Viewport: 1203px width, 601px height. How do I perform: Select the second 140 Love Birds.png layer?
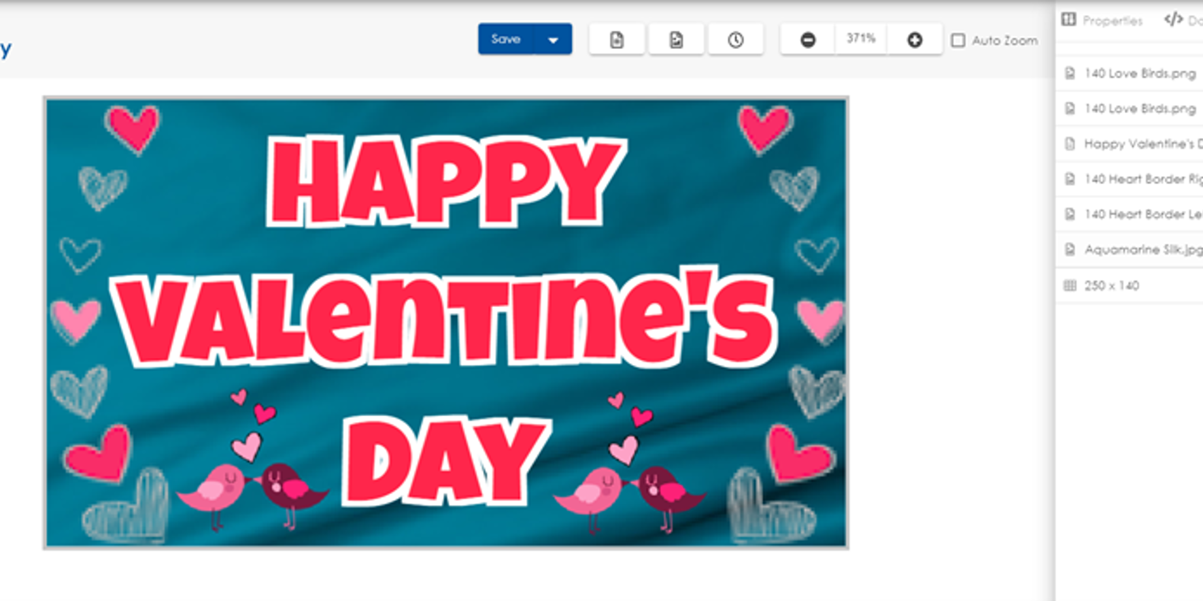point(1139,108)
